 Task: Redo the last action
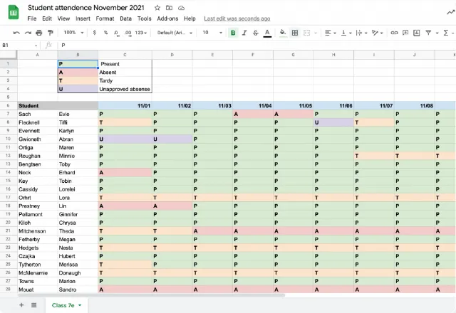pos(28,33)
